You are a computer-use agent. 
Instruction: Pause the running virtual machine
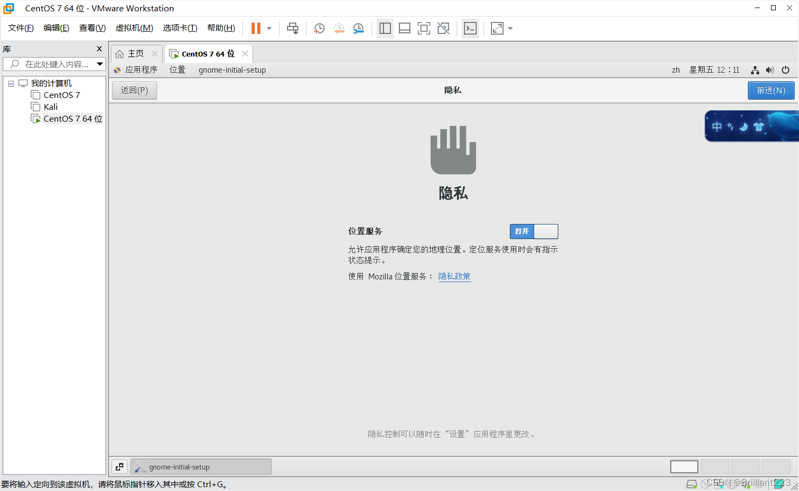(256, 29)
